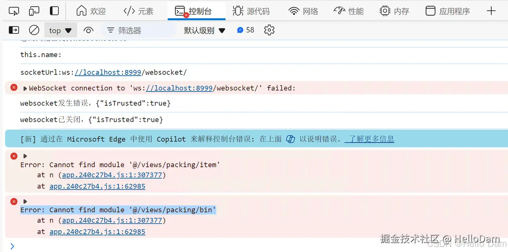Switch to the 应用程序 application tab

coord(448,11)
